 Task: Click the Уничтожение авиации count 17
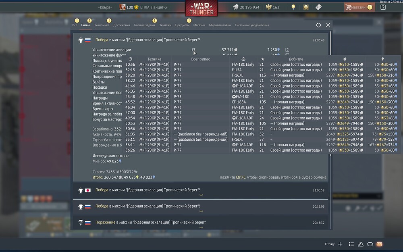(x=193, y=50)
